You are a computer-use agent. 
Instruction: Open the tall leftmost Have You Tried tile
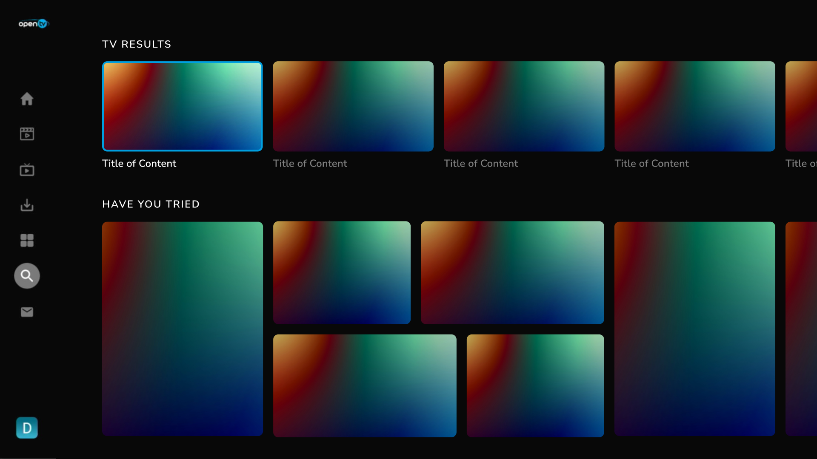pos(182,329)
